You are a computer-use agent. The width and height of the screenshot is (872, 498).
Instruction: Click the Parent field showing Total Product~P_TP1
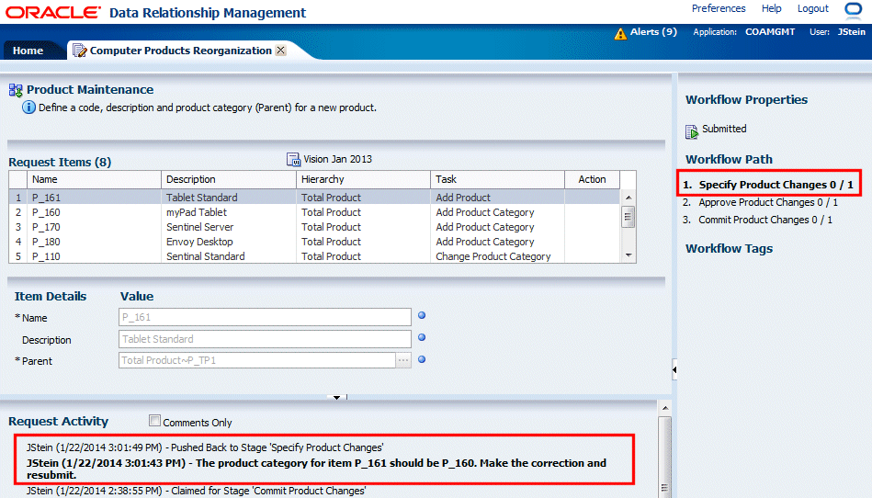[257, 360]
